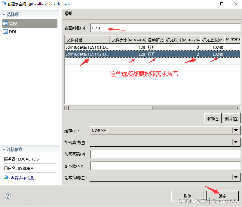Confirm with the 确定 button
Screen dimensions: 242x207
click(222, 196)
